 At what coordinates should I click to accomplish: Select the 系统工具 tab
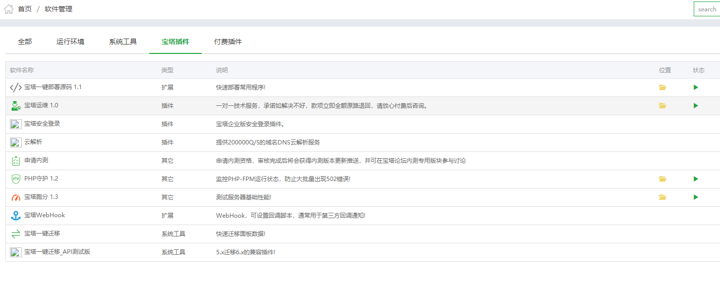coord(123,42)
